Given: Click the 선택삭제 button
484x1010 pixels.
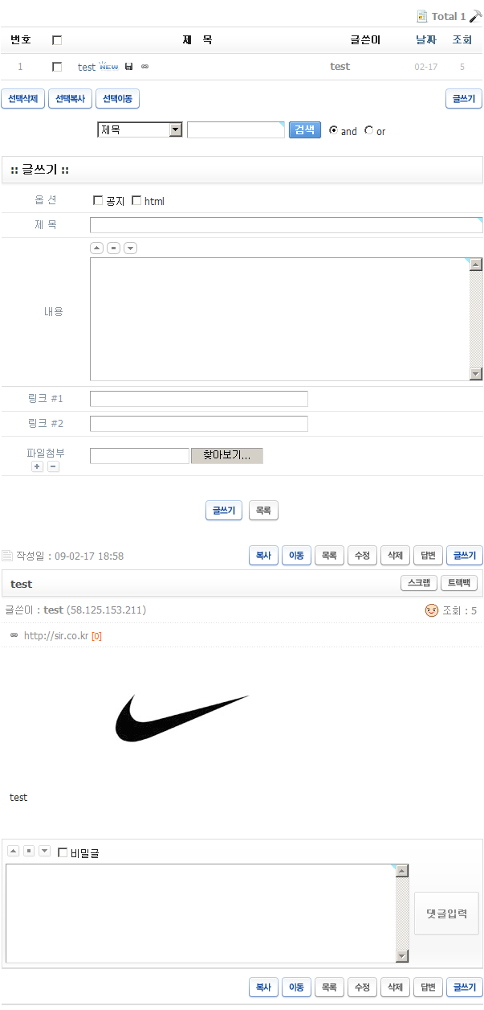Looking at the screenshot, I should pos(22,99).
